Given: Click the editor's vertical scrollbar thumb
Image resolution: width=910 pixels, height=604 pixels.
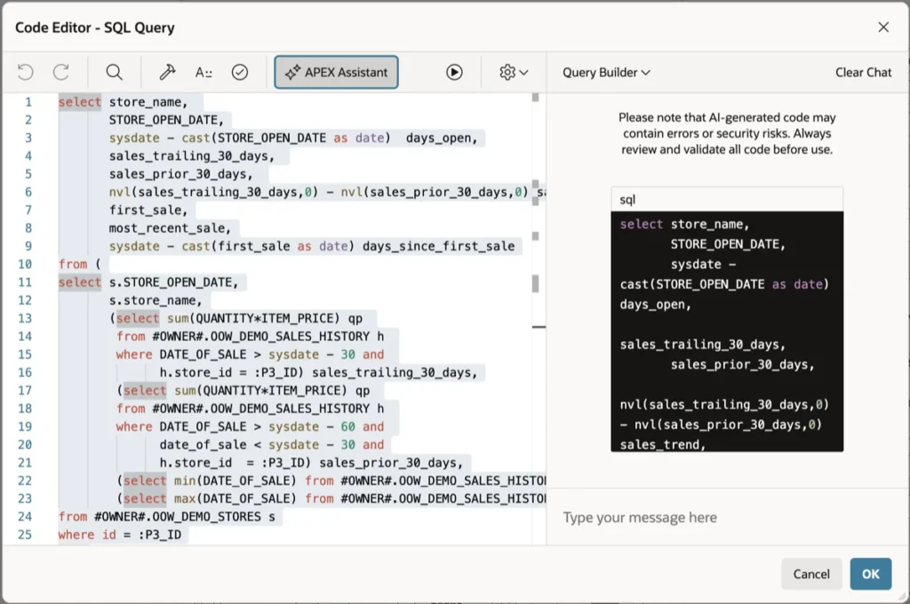Looking at the screenshot, I should coord(535,283).
